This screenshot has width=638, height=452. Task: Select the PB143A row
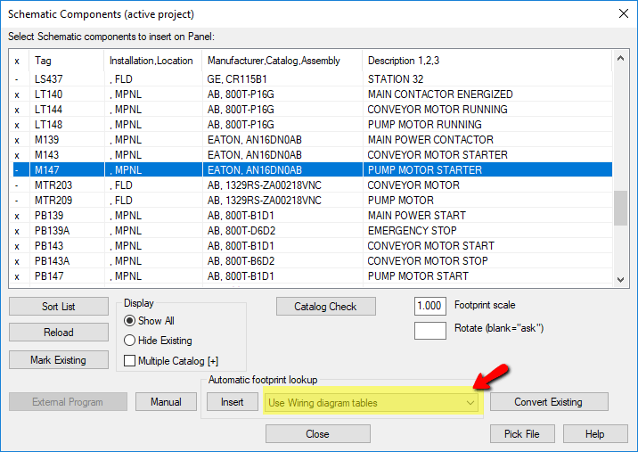click(313, 261)
